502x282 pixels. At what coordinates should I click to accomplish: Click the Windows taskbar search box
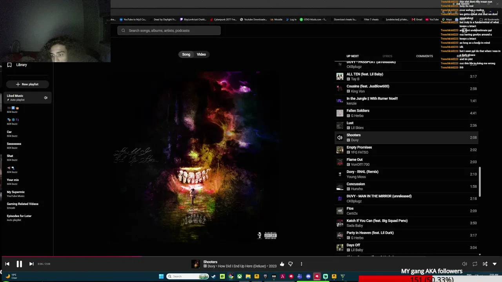pyautogui.click(x=187, y=277)
